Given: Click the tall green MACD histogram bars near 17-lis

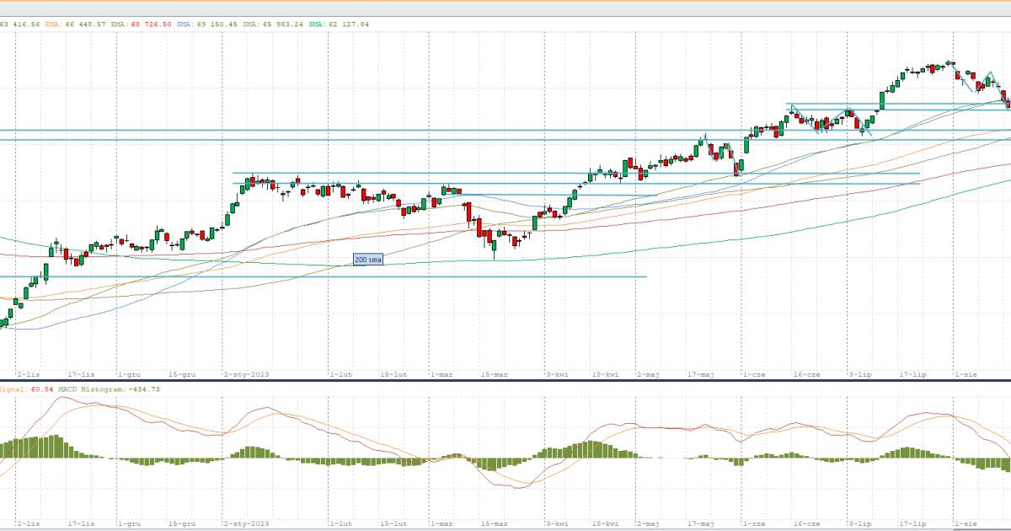Looking at the screenshot, I should 55,447.
